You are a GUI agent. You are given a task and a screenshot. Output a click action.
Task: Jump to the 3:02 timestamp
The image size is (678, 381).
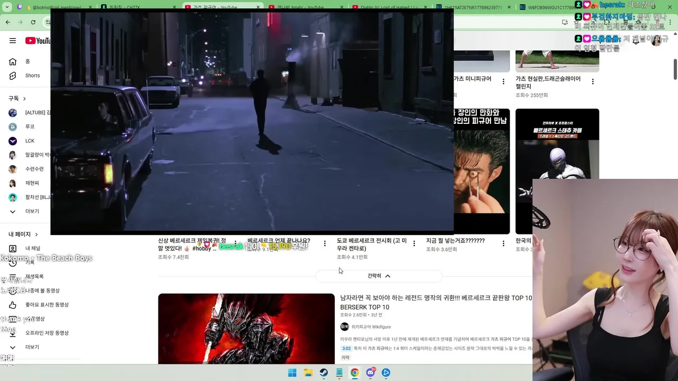pos(346,348)
